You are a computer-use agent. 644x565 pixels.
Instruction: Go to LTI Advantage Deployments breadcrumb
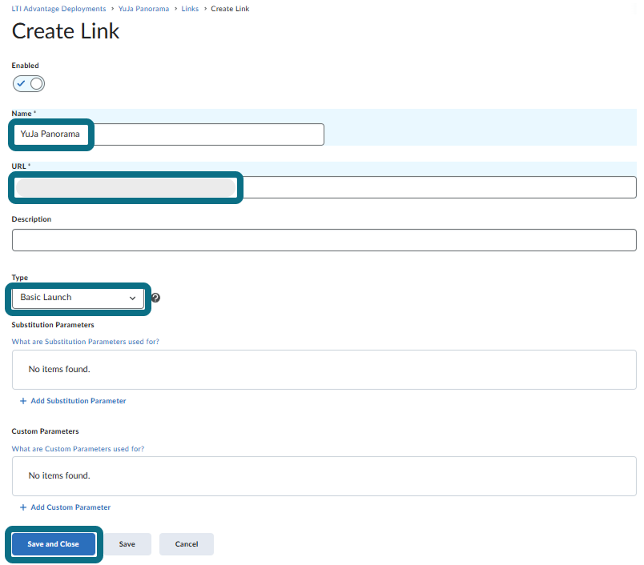point(58,9)
